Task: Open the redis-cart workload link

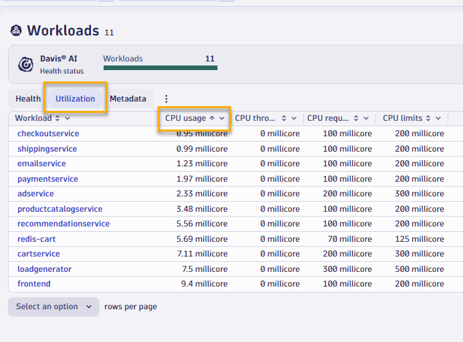Action: tap(38, 239)
